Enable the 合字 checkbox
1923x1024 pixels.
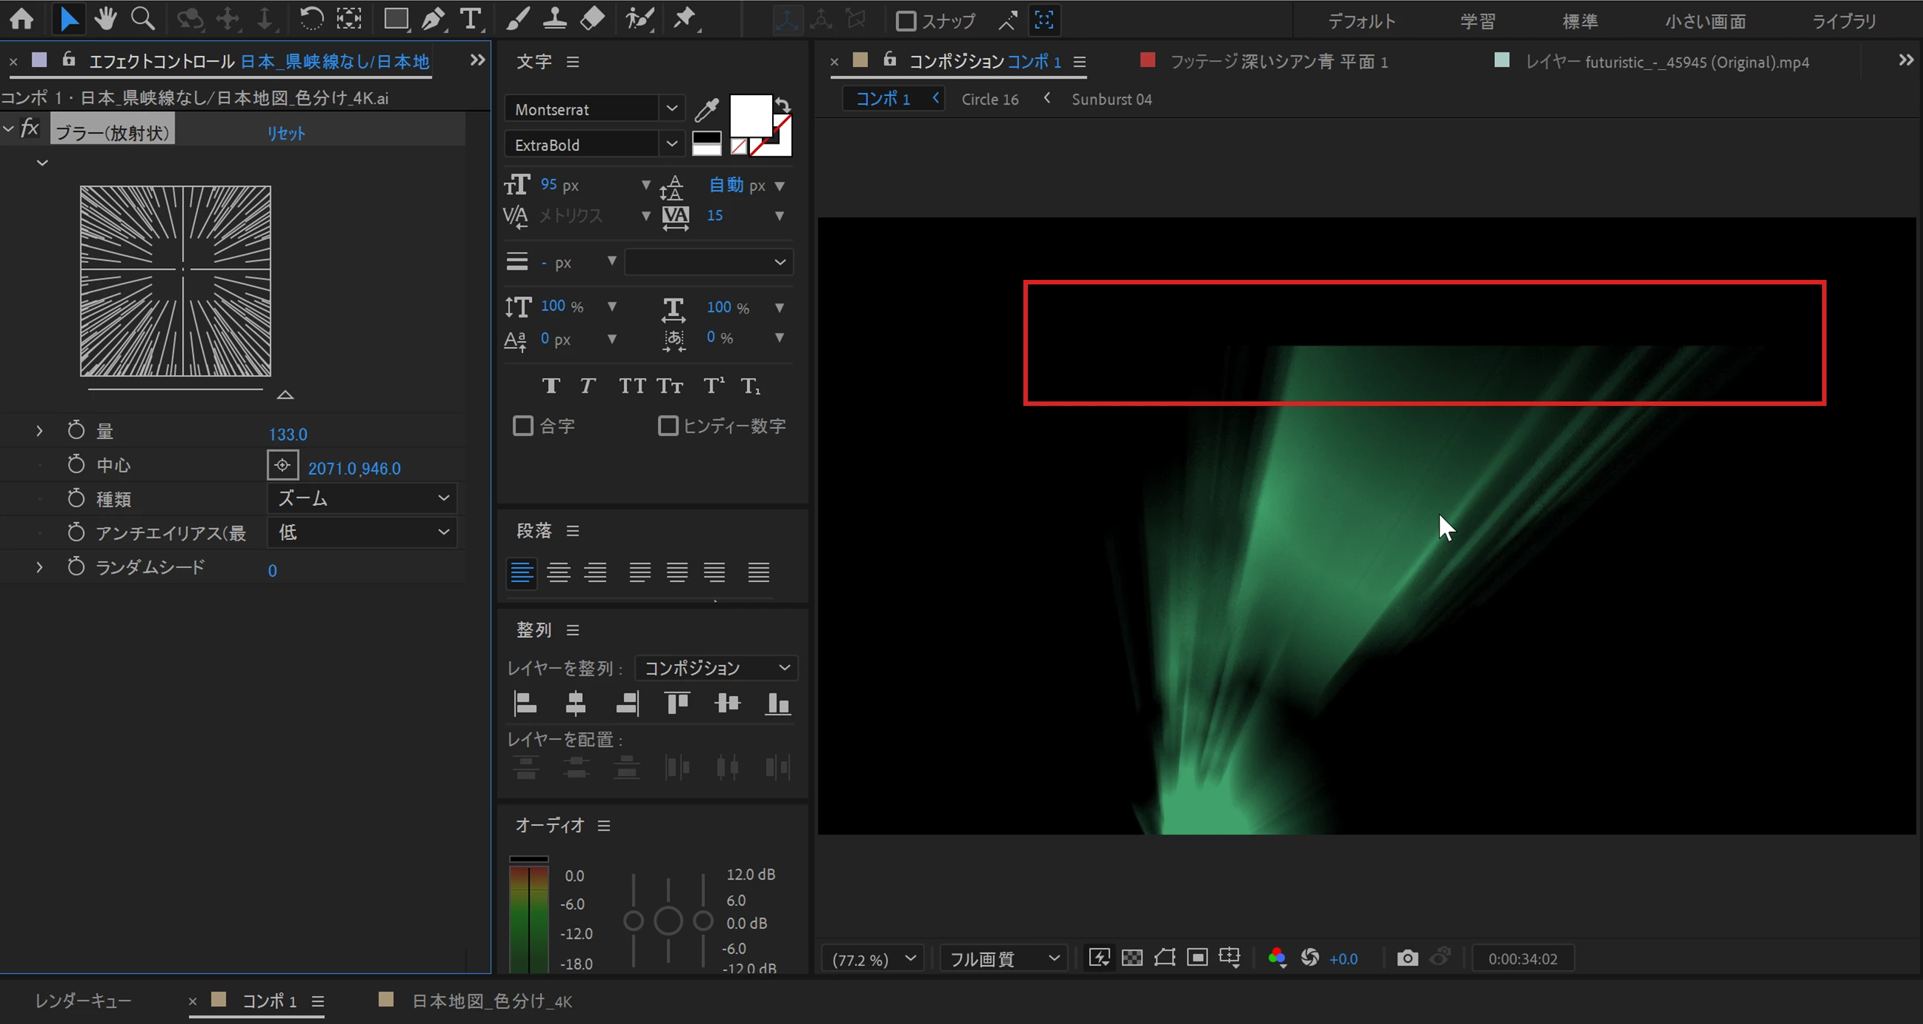pyautogui.click(x=522, y=426)
